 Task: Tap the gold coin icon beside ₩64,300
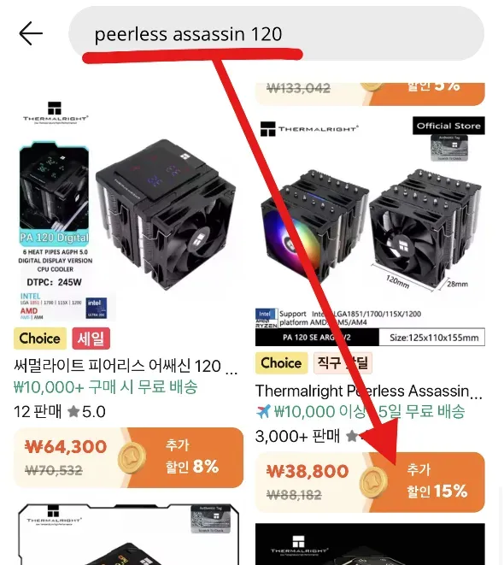tap(132, 459)
